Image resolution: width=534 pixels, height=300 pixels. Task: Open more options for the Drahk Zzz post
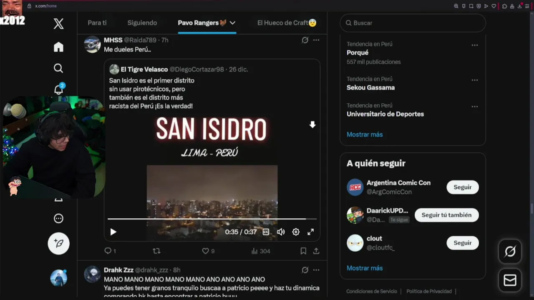316,270
